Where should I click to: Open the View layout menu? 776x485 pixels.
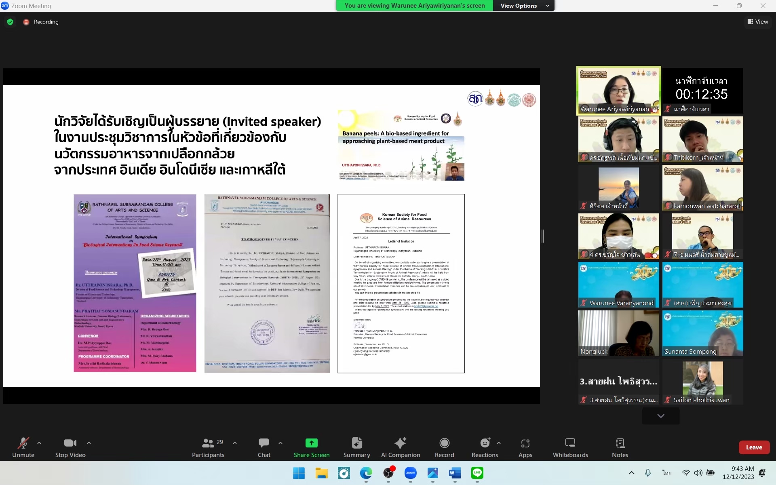(x=757, y=22)
